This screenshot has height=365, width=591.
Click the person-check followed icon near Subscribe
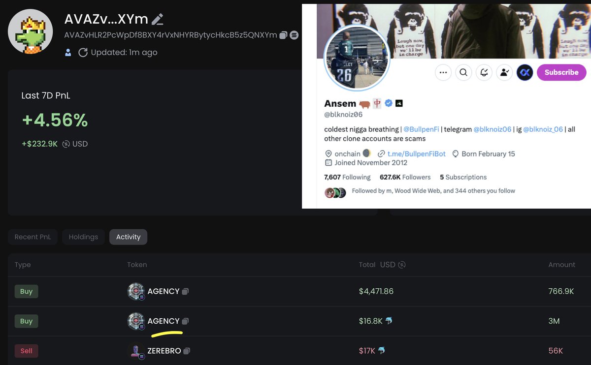coord(504,72)
